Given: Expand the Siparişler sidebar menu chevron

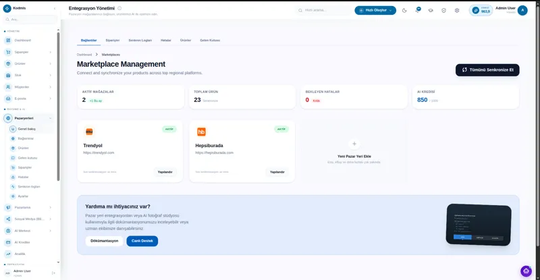Looking at the screenshot, I should tap(50, 52).
